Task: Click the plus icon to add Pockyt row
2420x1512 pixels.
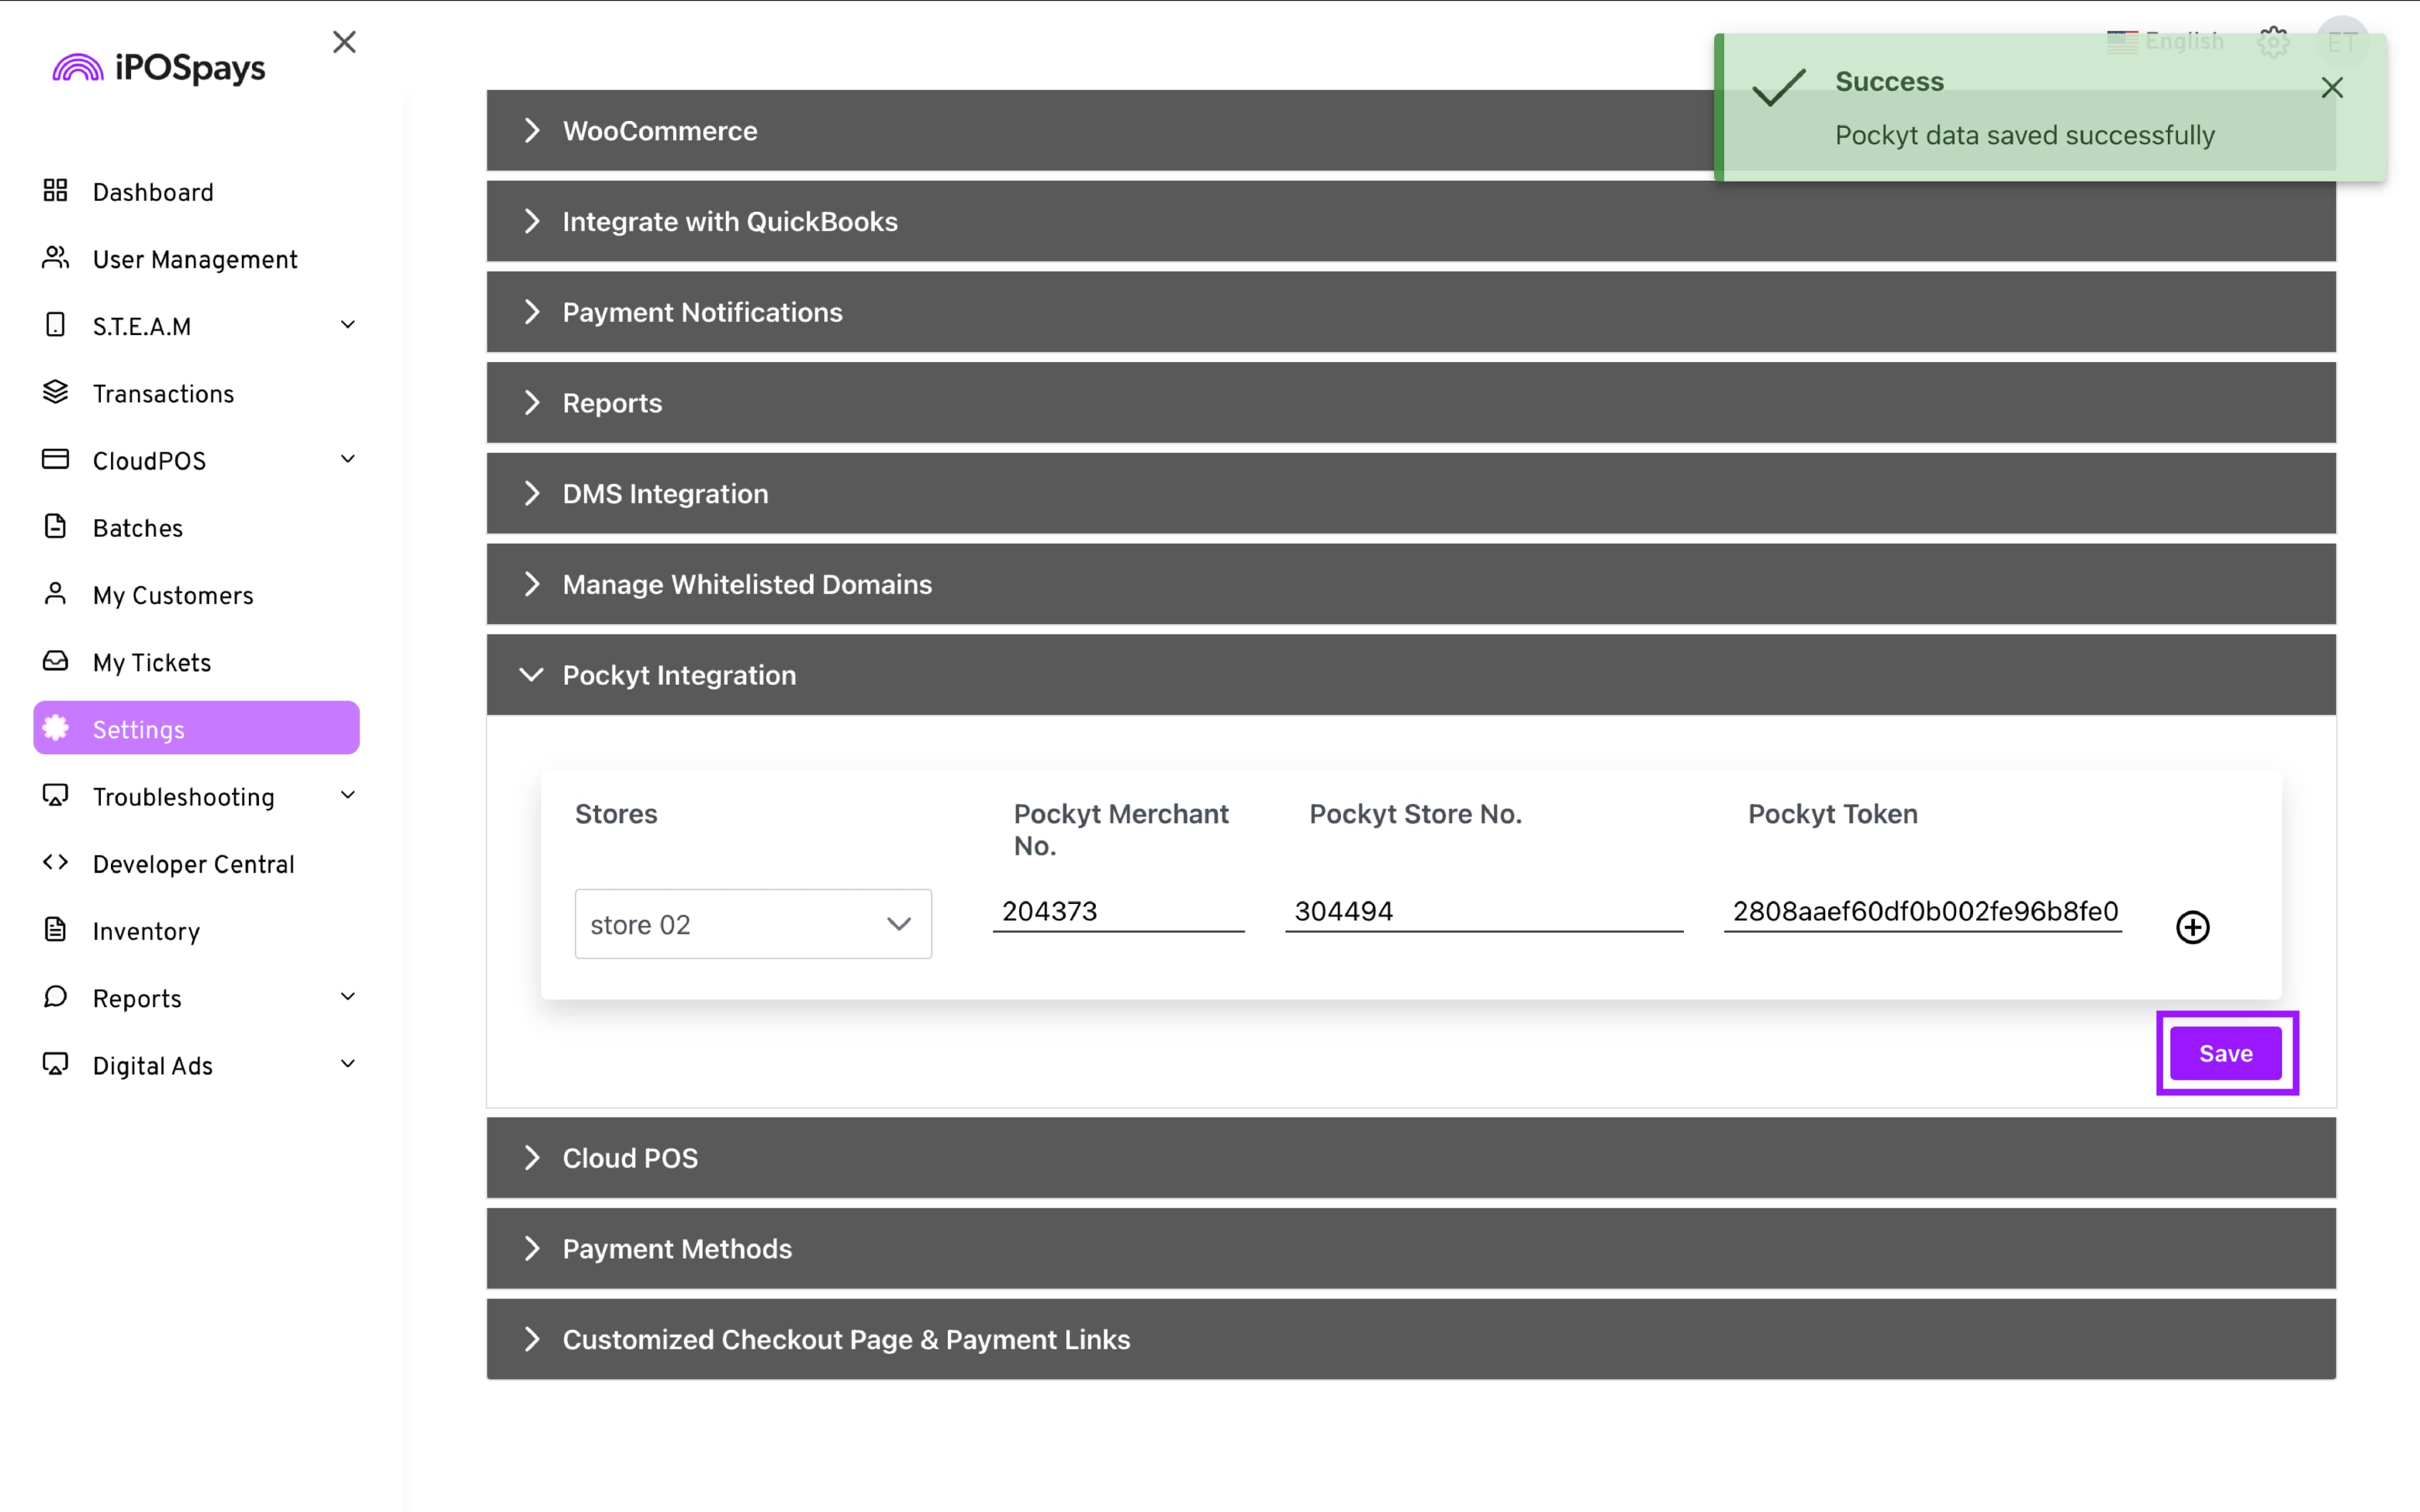Action: 2192,927
